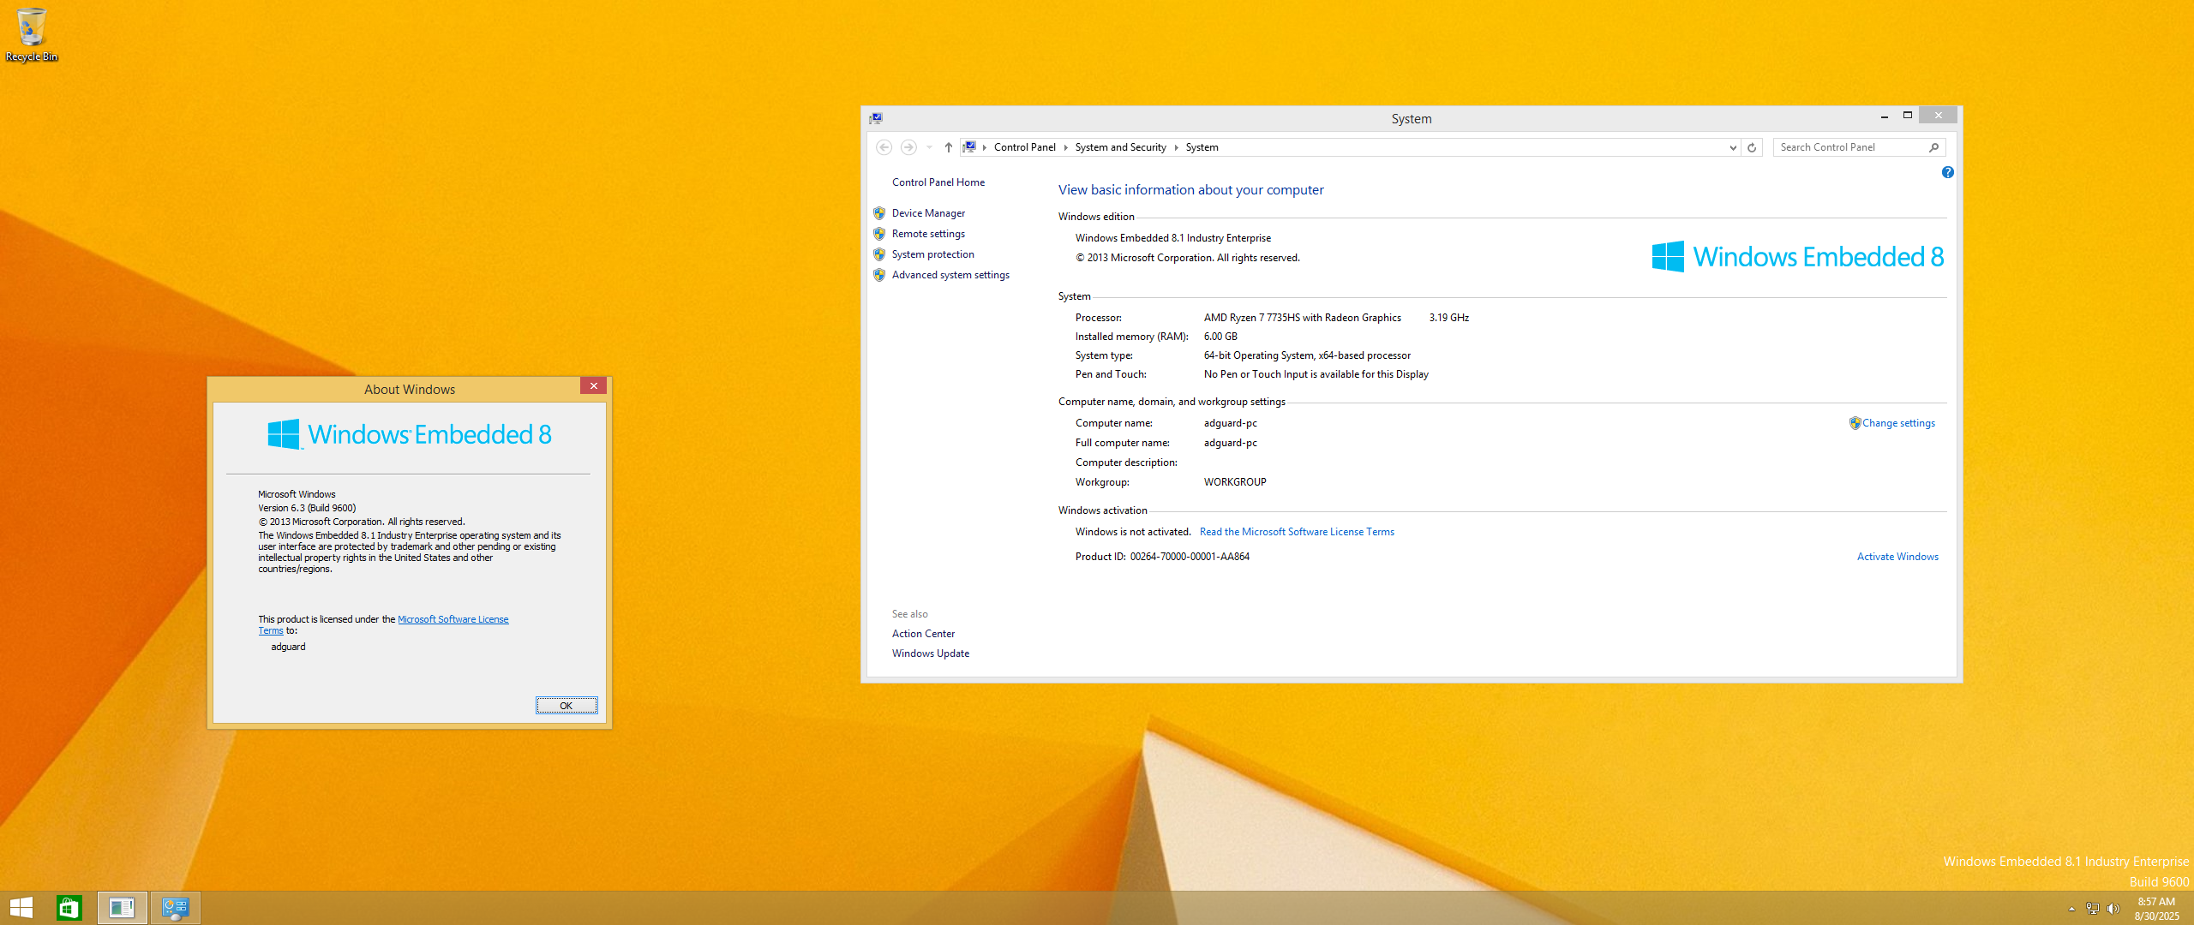Select 'Windows is not activated.' text

click(x=1133, y=532)
